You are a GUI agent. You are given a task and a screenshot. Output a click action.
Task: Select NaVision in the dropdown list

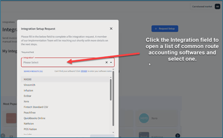coord(65,124)
